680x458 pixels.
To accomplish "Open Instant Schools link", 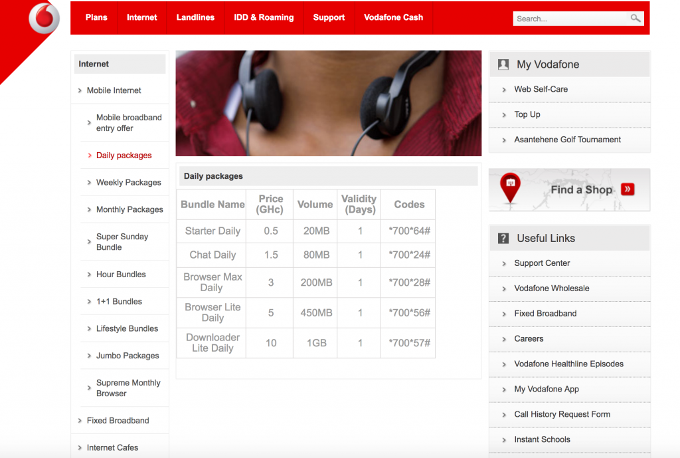I will click(542, 439).
